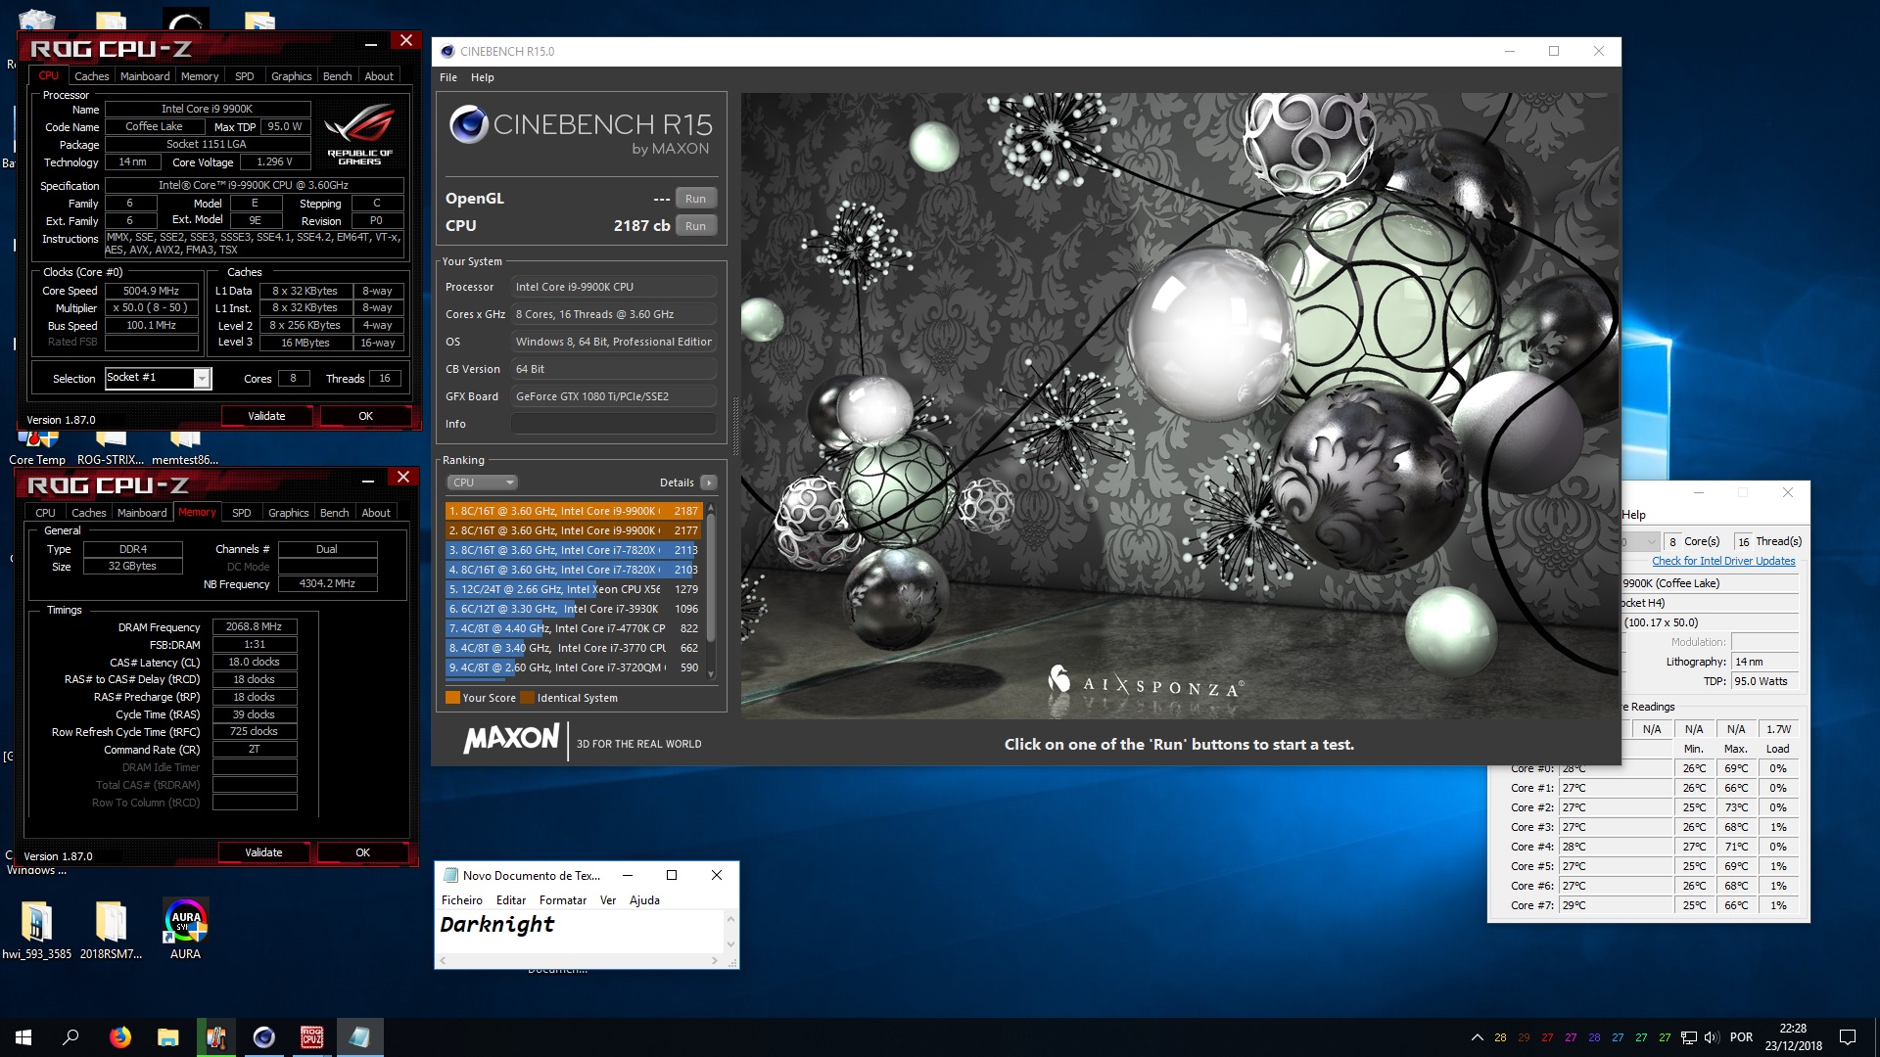This screenshot has height=1057, width=1880.
Task: Show hidden system tray icons
Action: click(1477, 1037)
